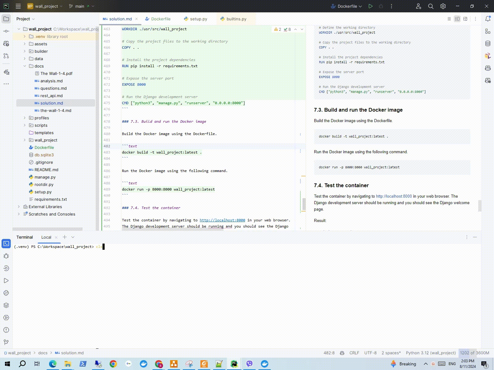
Task: Open the Problems tool window
Action: pyautogui.click(x=6, y=330)
